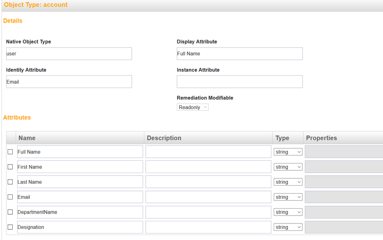Open the Designation Type dropdown

click(x=288, y=227)
